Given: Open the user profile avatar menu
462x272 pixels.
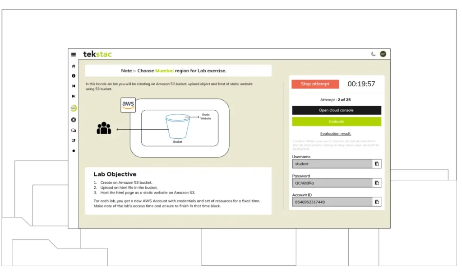Looking at the screenshot, I should (383, 54).
